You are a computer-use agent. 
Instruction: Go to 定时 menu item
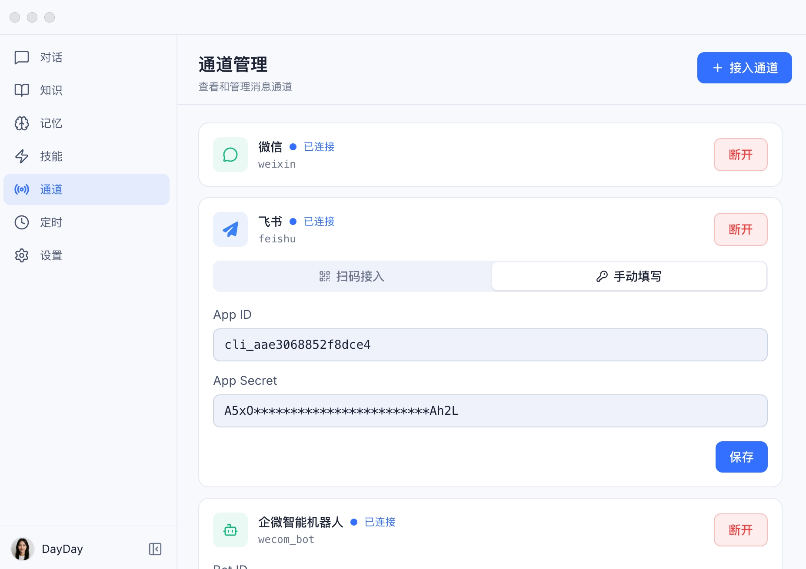87,222
